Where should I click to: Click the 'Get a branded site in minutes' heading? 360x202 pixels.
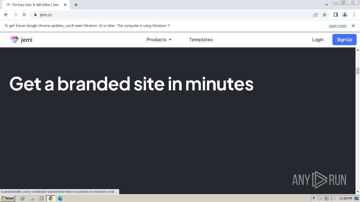tap(131, 84)
